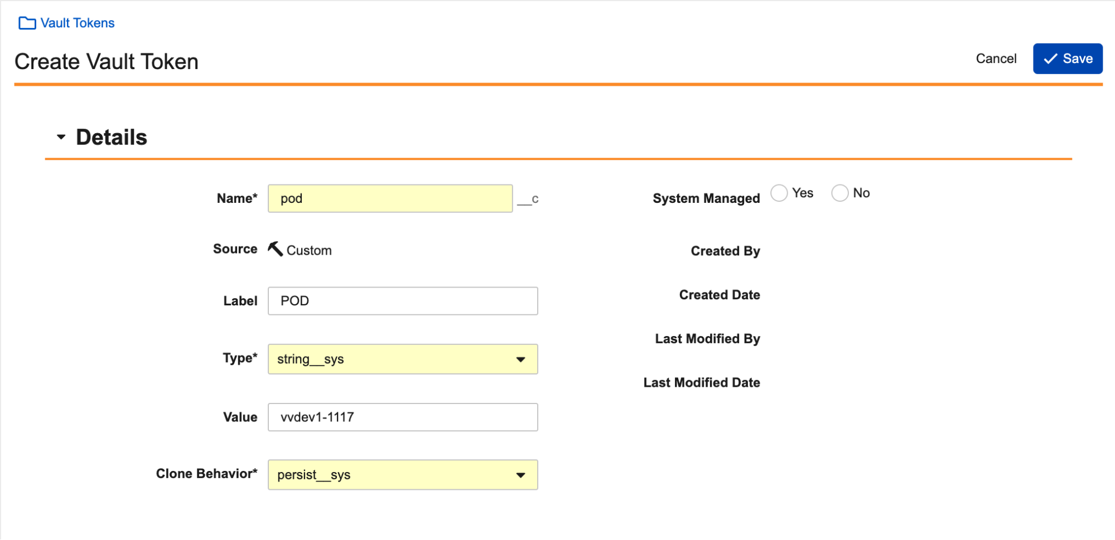Open the Vault Tokens breadcrumb link
Viewport: 1115px width, 540px height.
[x=77, y=23]
